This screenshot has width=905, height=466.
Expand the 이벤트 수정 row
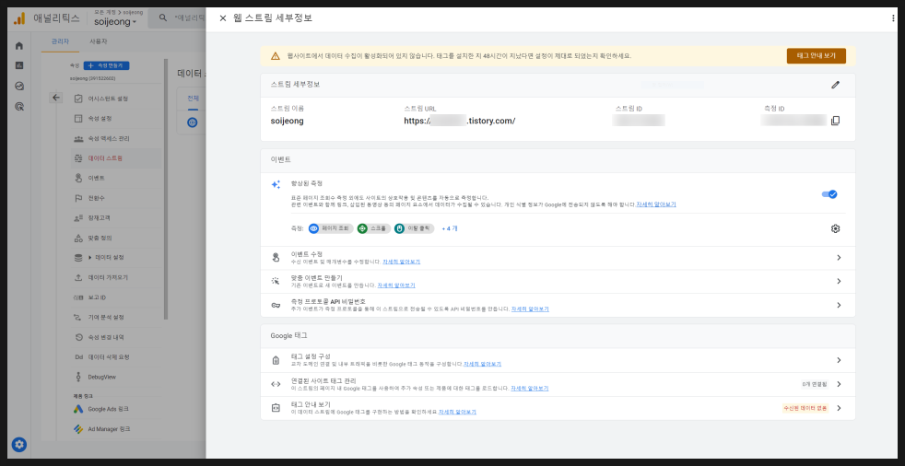point(838,258)
